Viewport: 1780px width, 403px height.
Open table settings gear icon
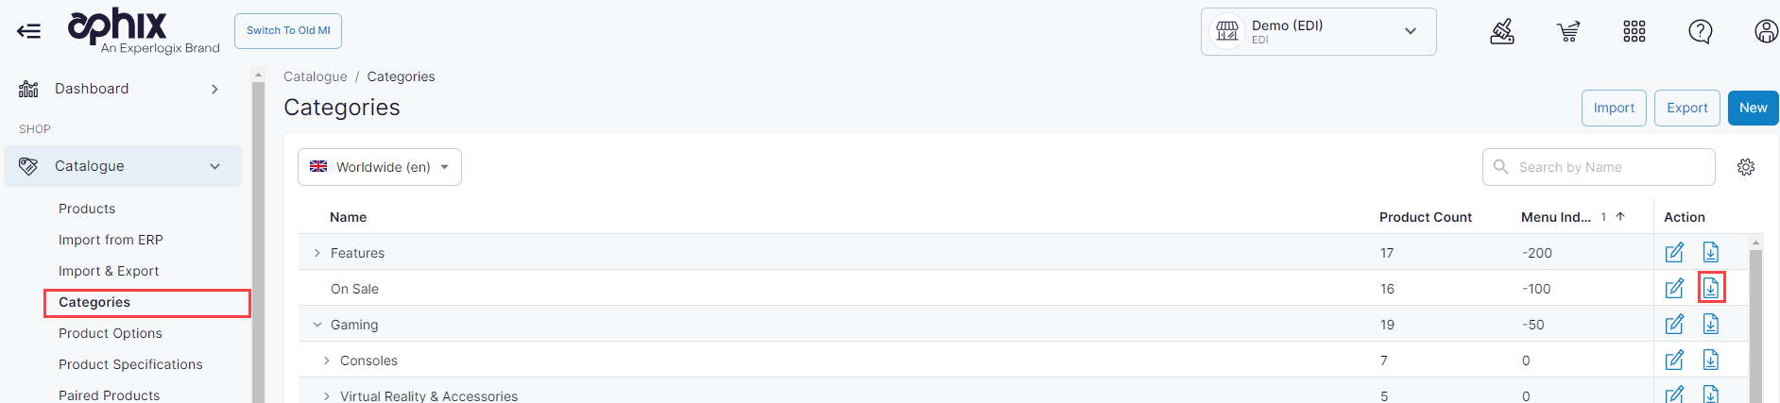coord(1746,167)
